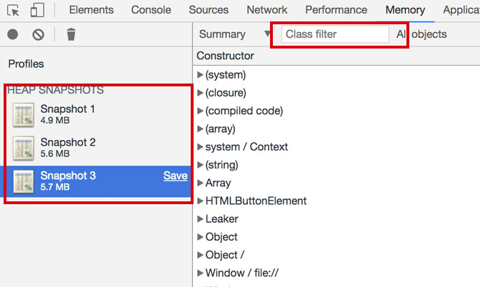This screenshot has width=480, height=287.
Task: Open the Network tab
Action: (x=266, y=10)
